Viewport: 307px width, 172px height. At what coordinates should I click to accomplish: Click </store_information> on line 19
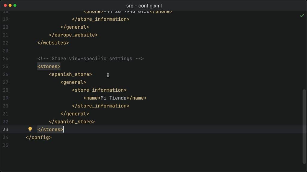point(101,19)
